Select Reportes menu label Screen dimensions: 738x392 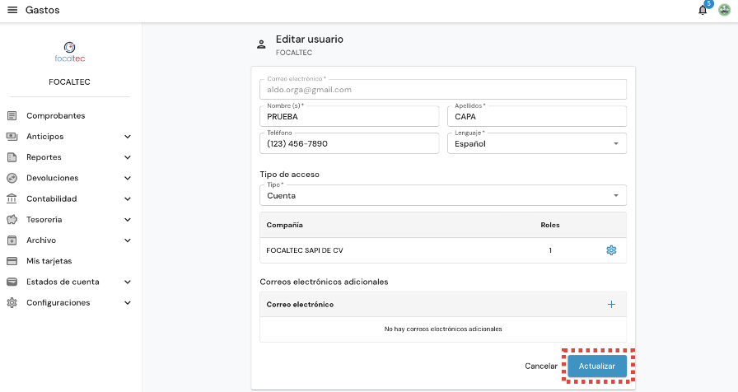click(44, 157)
